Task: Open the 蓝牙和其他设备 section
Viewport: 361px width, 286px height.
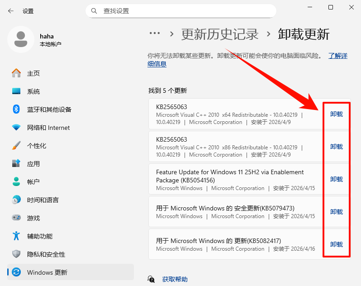Action: point(71,110)
